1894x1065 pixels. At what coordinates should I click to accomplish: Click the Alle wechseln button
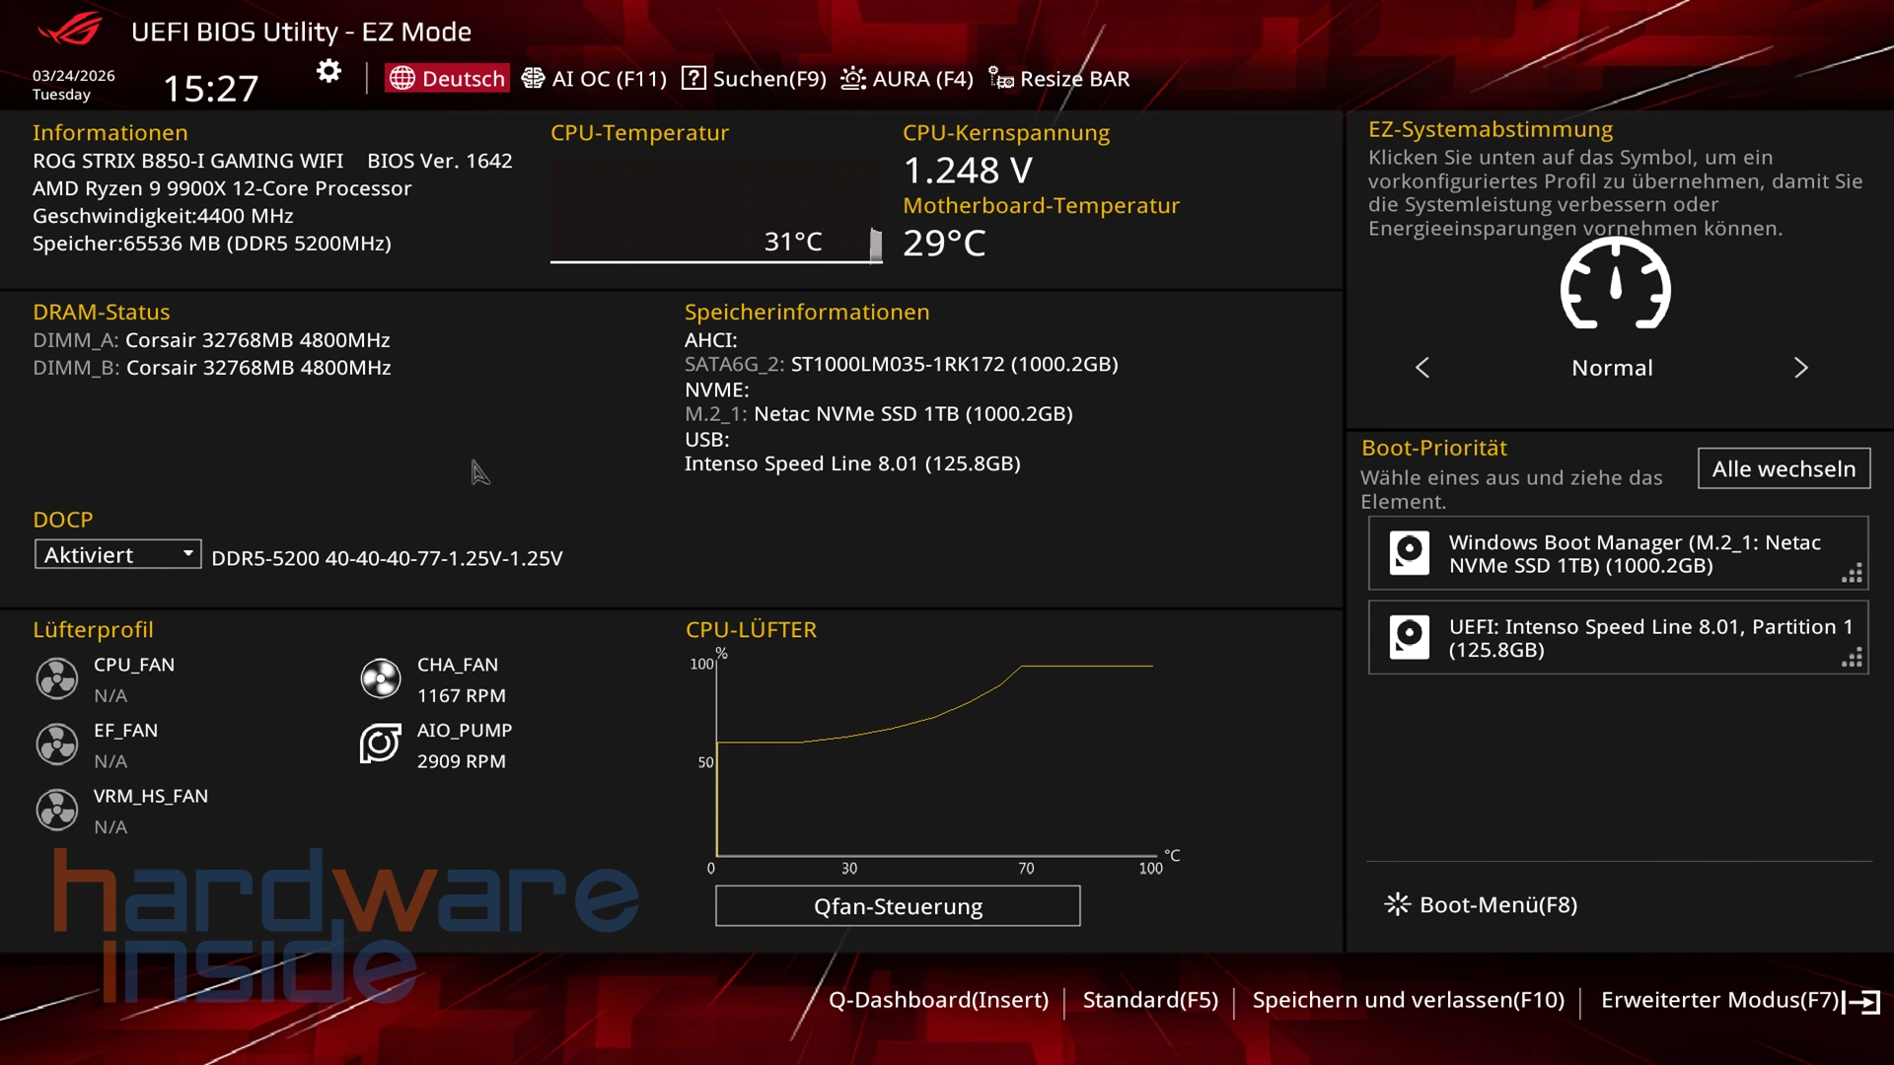coord(1784,468)
